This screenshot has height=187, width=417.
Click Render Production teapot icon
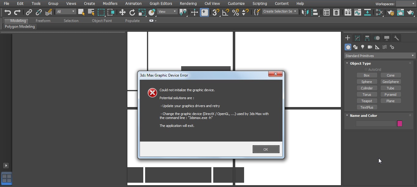point(410,12)
